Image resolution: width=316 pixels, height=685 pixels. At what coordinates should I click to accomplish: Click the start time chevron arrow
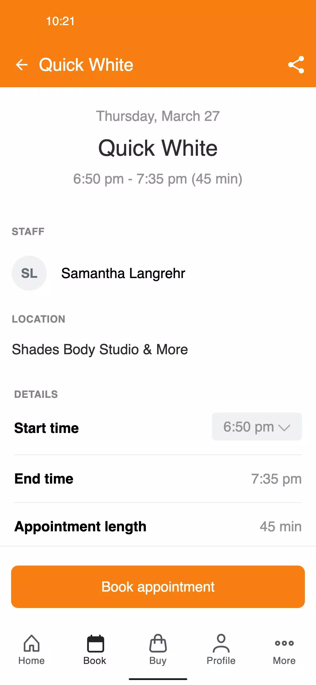[x=284, y=428]
